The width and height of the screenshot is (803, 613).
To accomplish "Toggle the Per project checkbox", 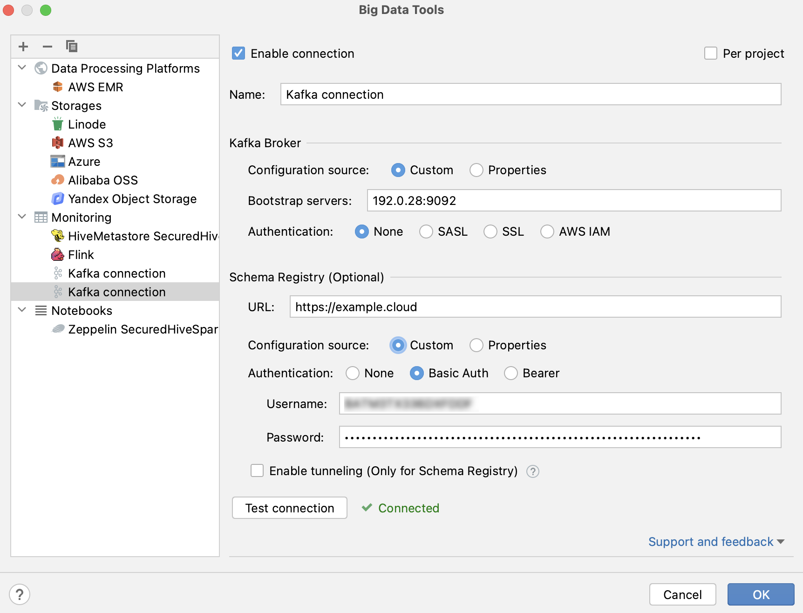I will 711,54.
